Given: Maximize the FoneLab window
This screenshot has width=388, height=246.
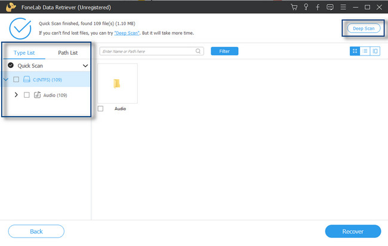Looking at the screenshot, I should [x=367, y=7].
